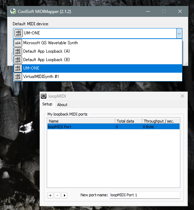
Task: Collapse the Default MIDI device dropdown arrow
Action: click(179, 33)
